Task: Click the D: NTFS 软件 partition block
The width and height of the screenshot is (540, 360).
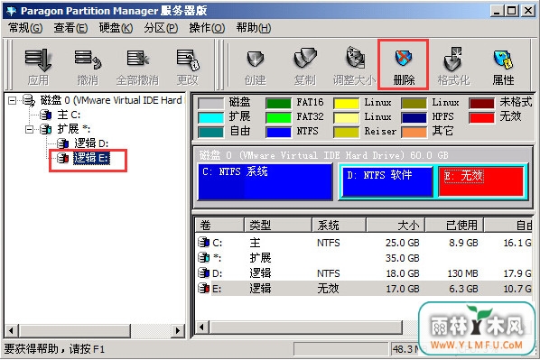Action: (387, 182)
